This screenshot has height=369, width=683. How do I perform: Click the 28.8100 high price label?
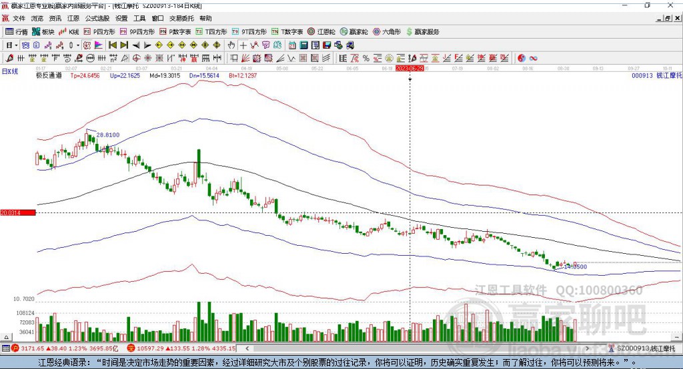pyautogui.click(x=107, y=135)
